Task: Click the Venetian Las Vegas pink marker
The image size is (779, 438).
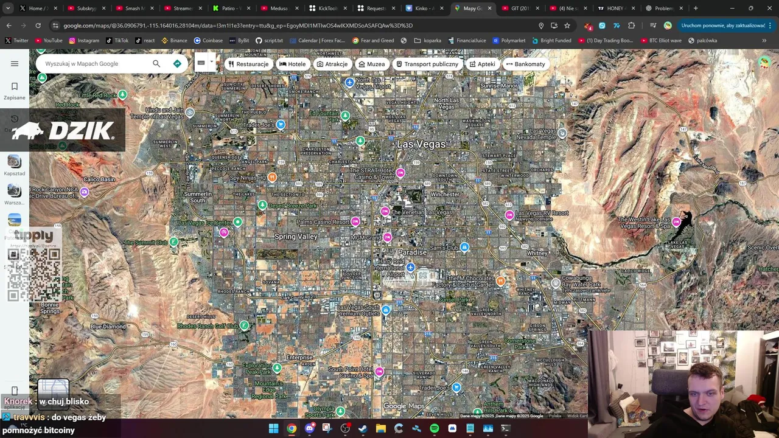Action: pyautogui.click(x=385, y=211)
